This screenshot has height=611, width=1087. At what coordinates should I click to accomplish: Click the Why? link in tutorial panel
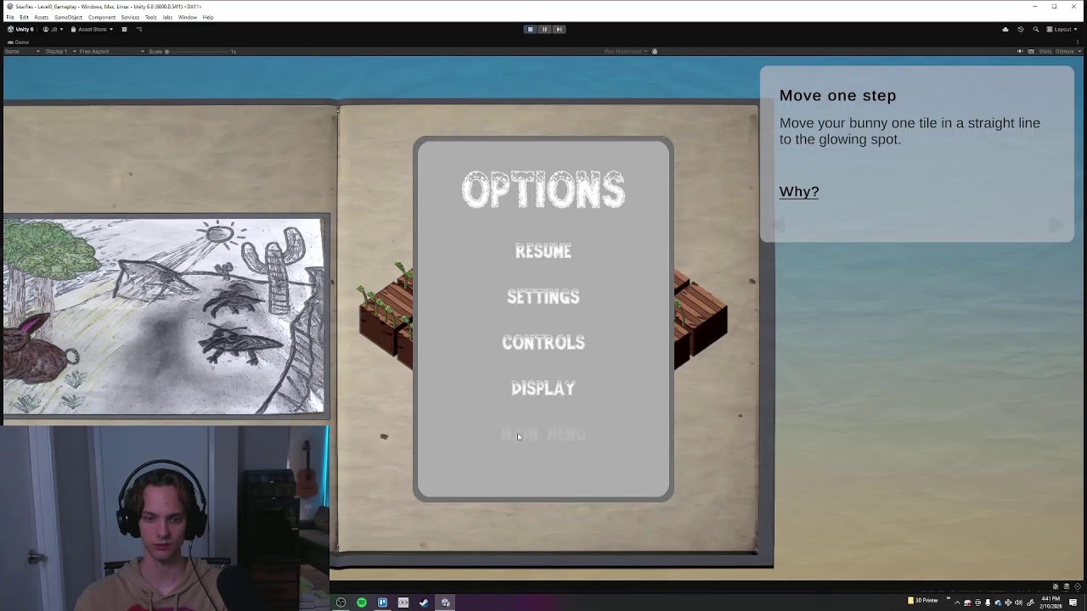pos(799,192)
